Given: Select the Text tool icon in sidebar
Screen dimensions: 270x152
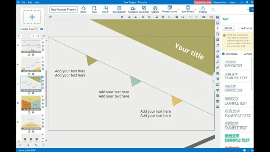Looking at the screenshot, I should (x=218, y=29).
